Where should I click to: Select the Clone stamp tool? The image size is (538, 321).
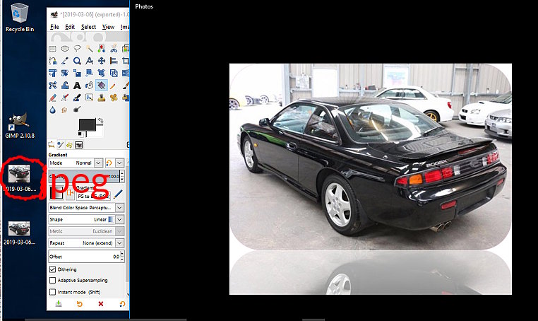(102, 98)
